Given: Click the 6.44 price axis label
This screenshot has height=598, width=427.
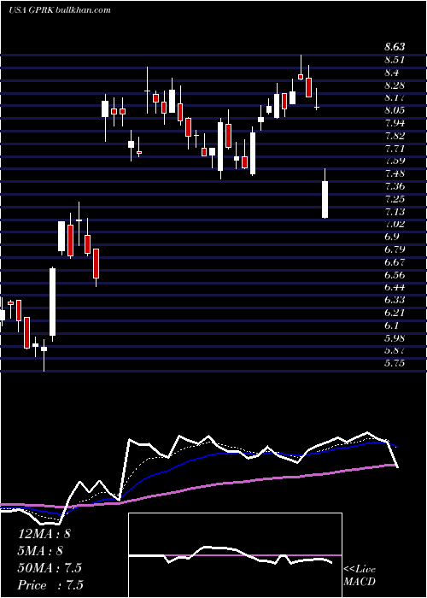Looking at the screenshot, I should (395, 287).
